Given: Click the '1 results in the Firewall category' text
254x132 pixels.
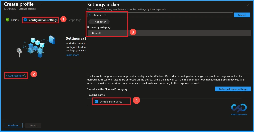Looking at the screenshot, I should pos(107,89).
